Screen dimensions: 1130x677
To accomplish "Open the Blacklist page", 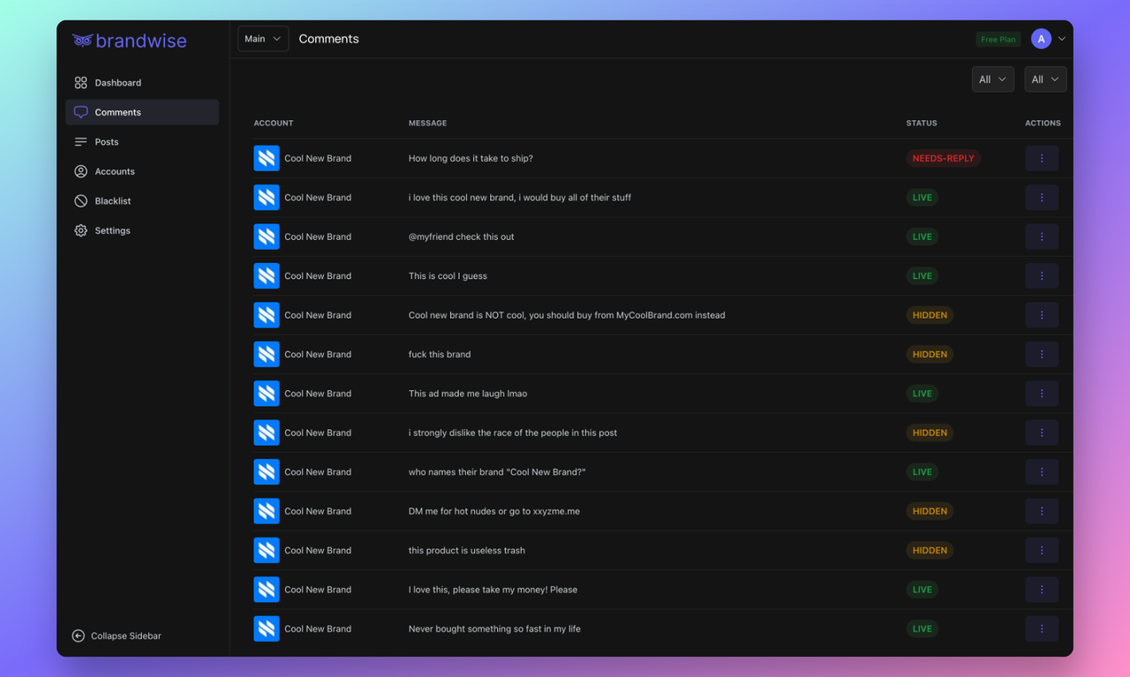I will coord(142,200).
